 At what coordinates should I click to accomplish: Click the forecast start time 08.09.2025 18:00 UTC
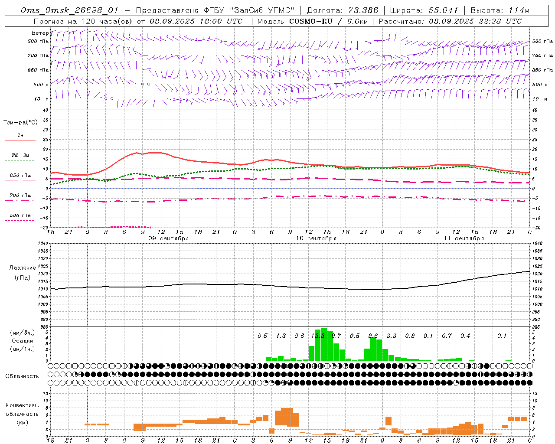[196, 21]
